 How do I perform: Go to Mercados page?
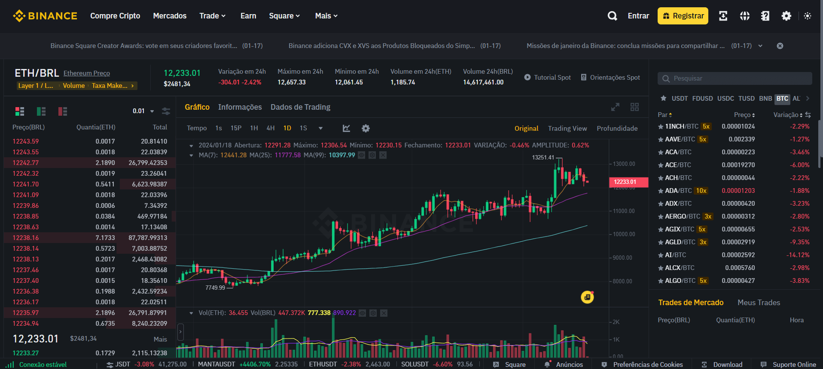click(x=170, y=16)
